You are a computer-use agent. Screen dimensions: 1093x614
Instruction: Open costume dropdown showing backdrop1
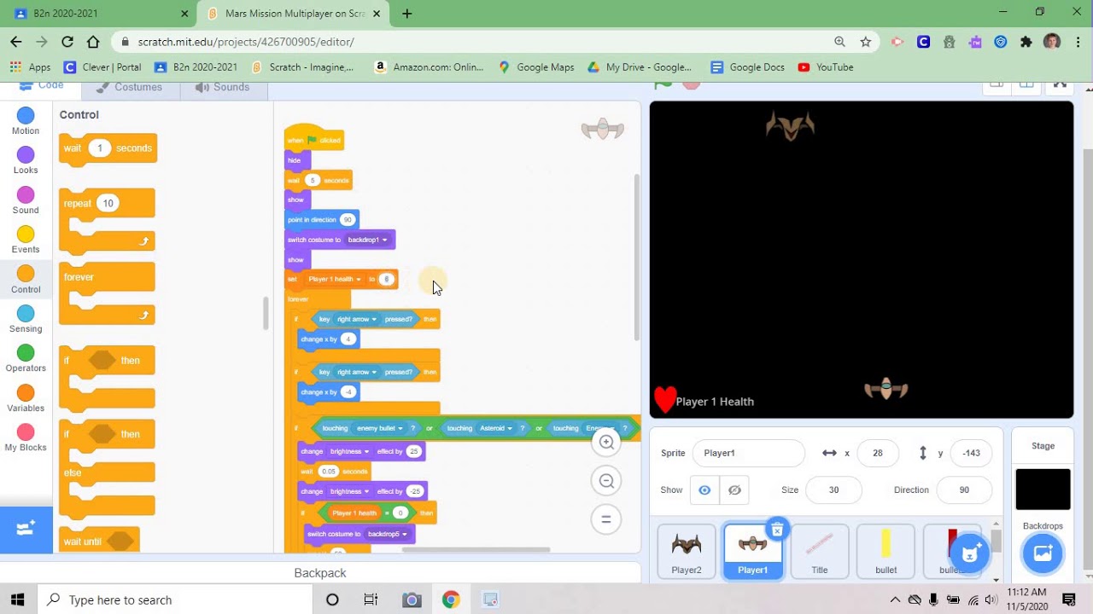(367, 240)
